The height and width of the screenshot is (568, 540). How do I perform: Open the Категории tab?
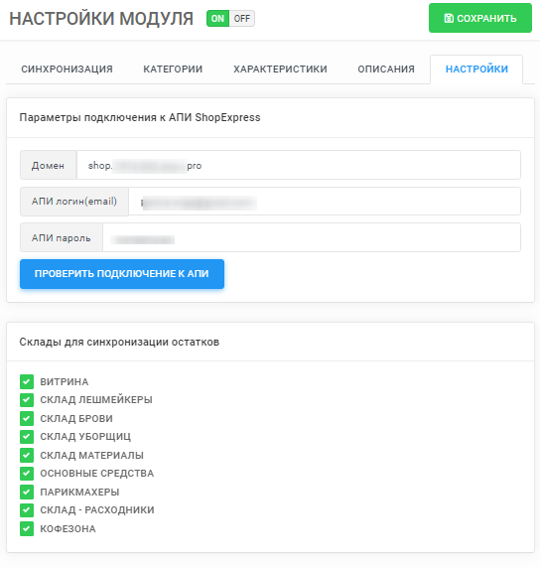click(x=173, y=70)
